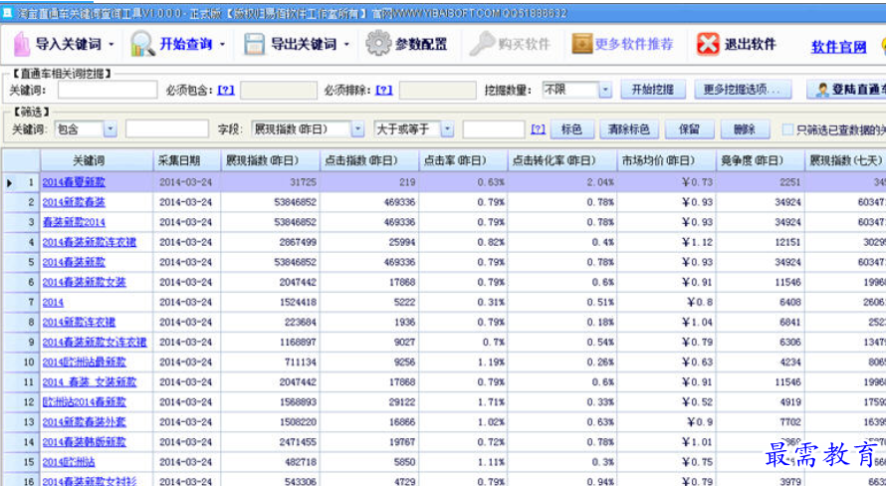Image resolution: width=886 pixels, height=486 pixels.
Task: Click the app icon in title bar
Action: coord(7,12)
